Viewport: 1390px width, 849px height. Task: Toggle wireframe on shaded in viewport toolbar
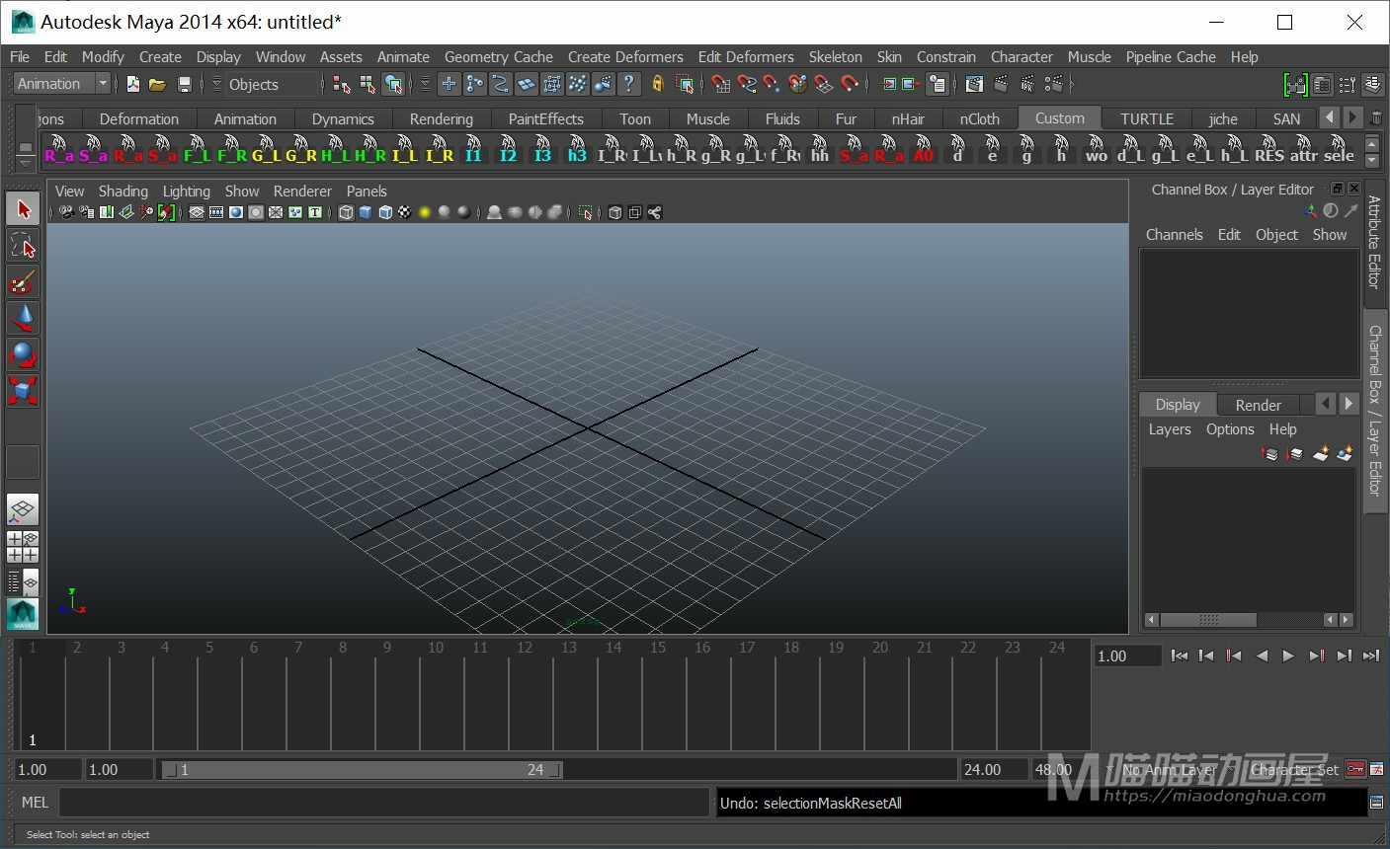[x=385, y=212]
